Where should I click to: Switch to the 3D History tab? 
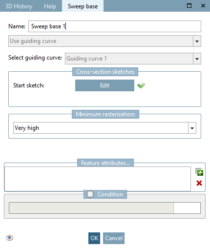[x=19, y=6]
